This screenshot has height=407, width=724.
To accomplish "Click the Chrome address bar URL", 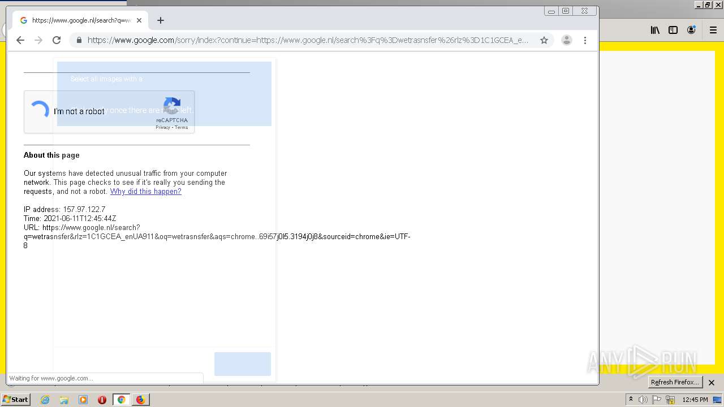I will coord(308,40).
